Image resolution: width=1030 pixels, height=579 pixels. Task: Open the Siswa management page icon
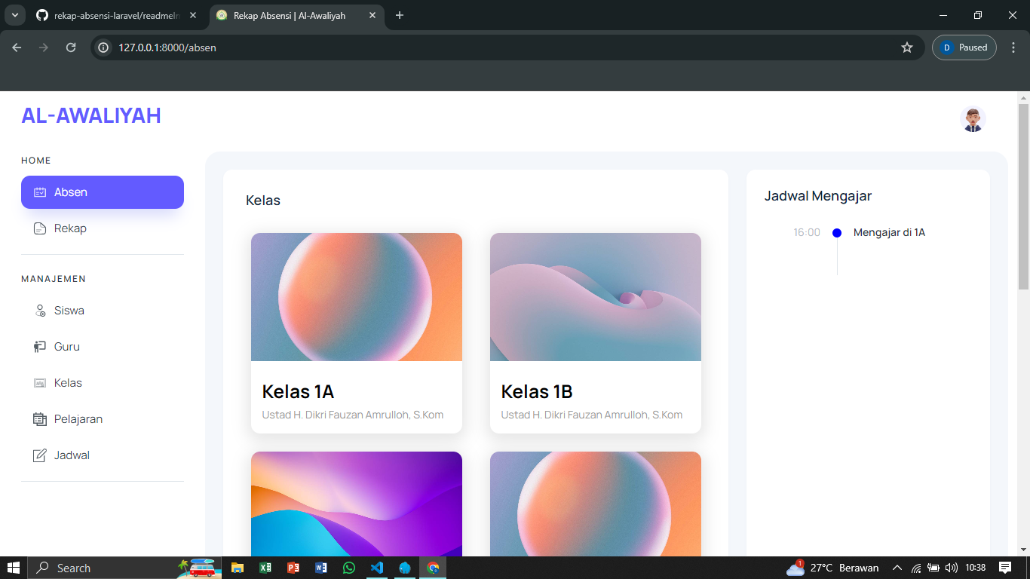click(x=41, y=311)
